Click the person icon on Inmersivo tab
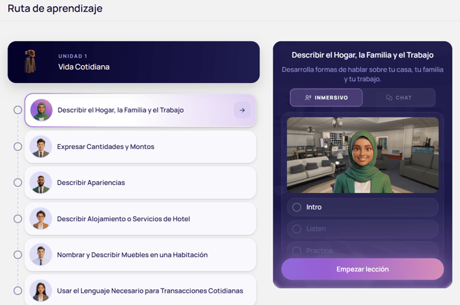Screen dimensions: 460x305 point(308,98)
